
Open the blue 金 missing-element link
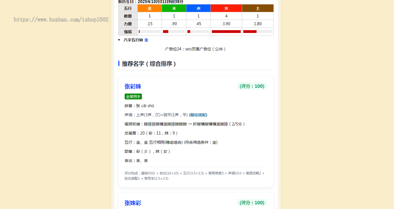point(146,40)
